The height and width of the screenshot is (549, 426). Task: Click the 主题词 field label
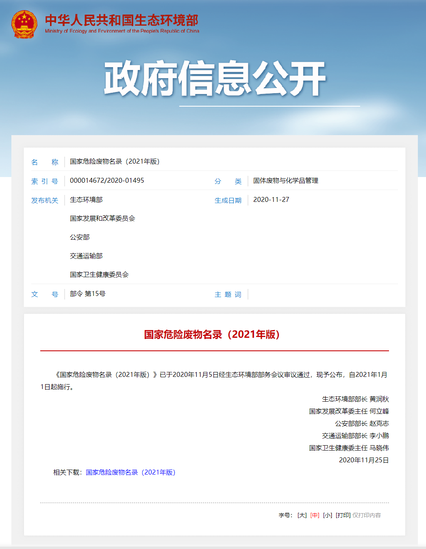pyautogui.click(x=228, y=294)
